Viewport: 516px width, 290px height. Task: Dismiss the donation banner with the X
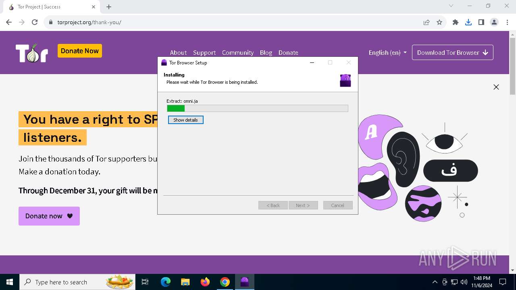click(x=496, y=87)
